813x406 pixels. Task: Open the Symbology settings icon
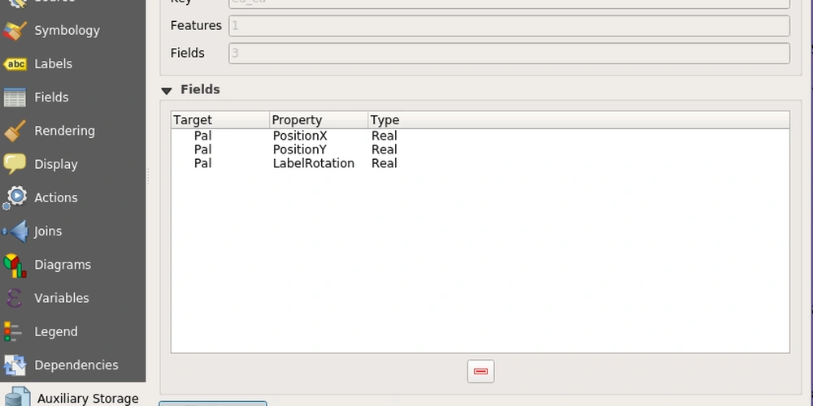[x=15, y=31]
